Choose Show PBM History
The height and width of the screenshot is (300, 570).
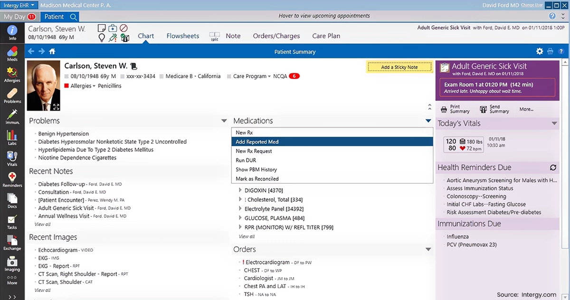332,169
